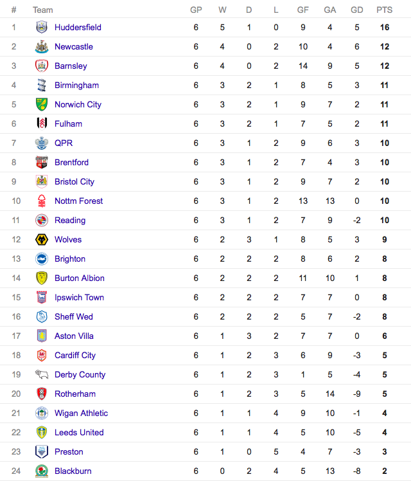
Task: Follow the Aston Villa link
Action: 74,336
